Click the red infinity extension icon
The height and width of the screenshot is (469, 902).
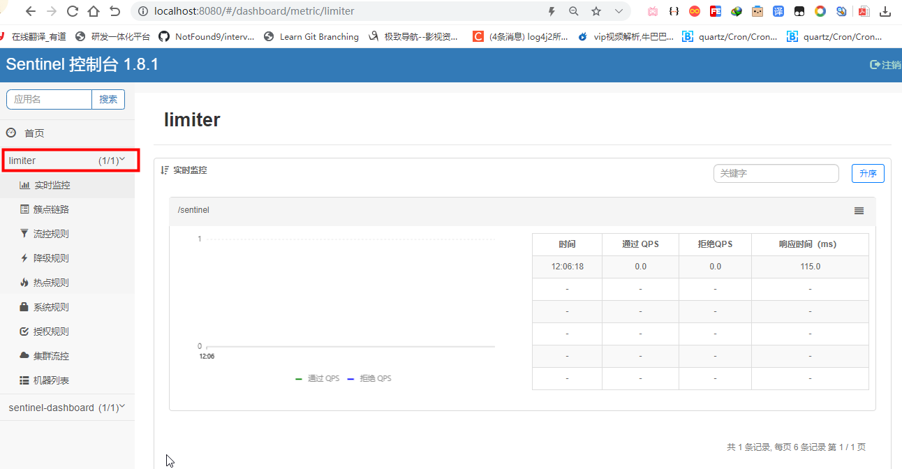pyautogui.click(x=695, y=11)
